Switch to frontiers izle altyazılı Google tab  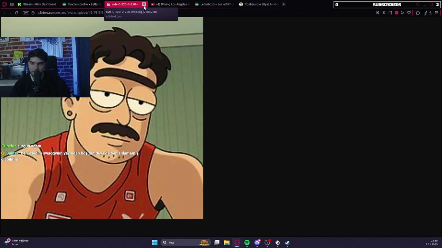[258, 4]
